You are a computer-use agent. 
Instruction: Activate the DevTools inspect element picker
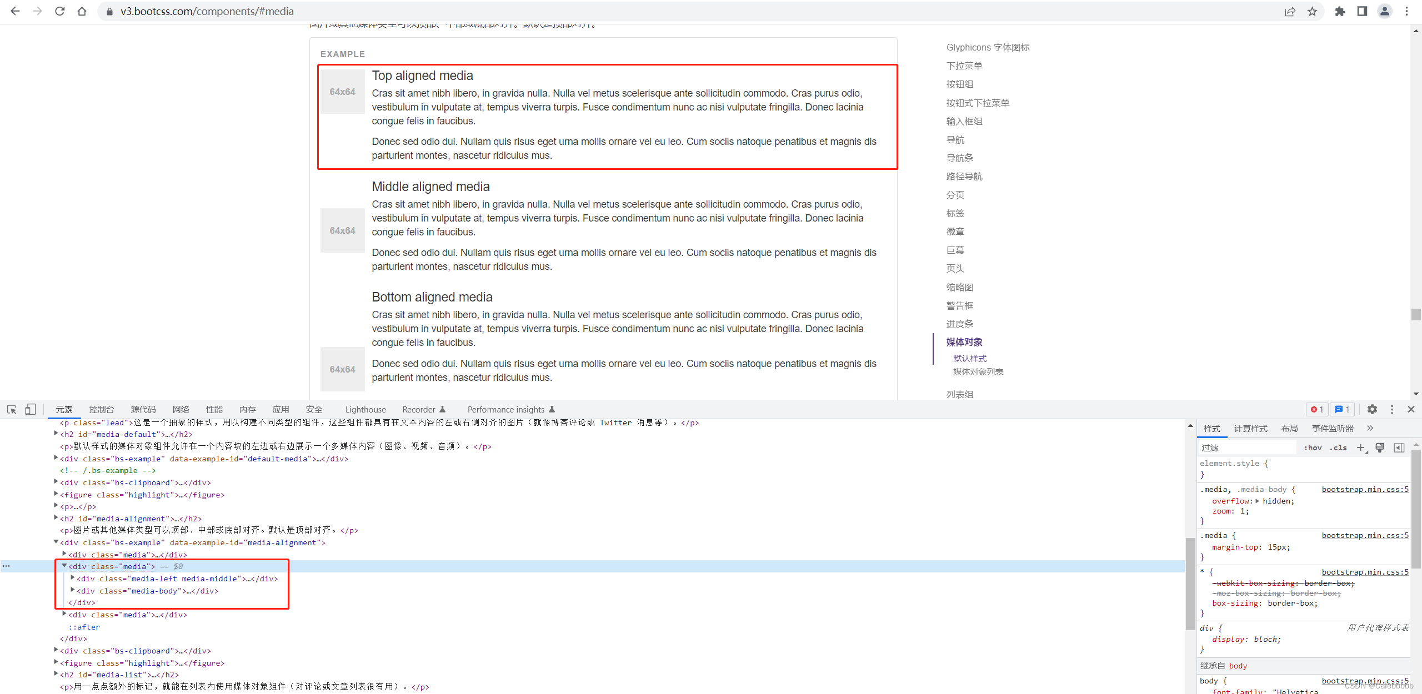point(12,409)
